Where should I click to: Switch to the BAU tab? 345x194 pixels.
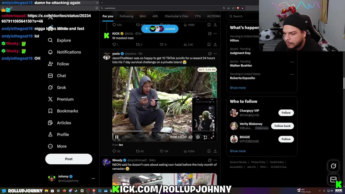143,16
